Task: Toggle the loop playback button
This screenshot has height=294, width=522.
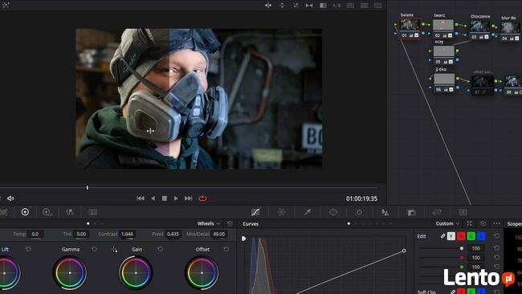Action: coord(202,198)
